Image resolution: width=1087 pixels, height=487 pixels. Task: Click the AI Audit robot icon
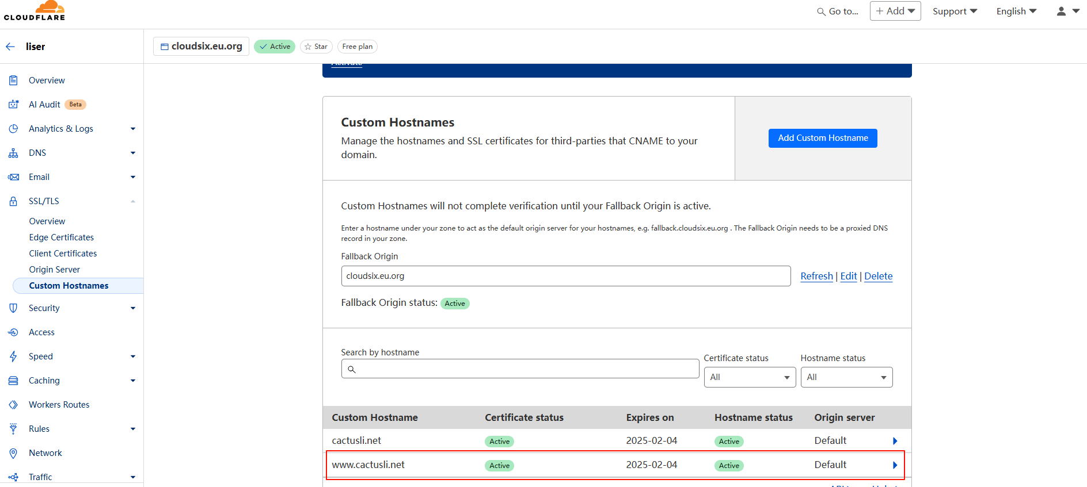(x=13, y=105)
